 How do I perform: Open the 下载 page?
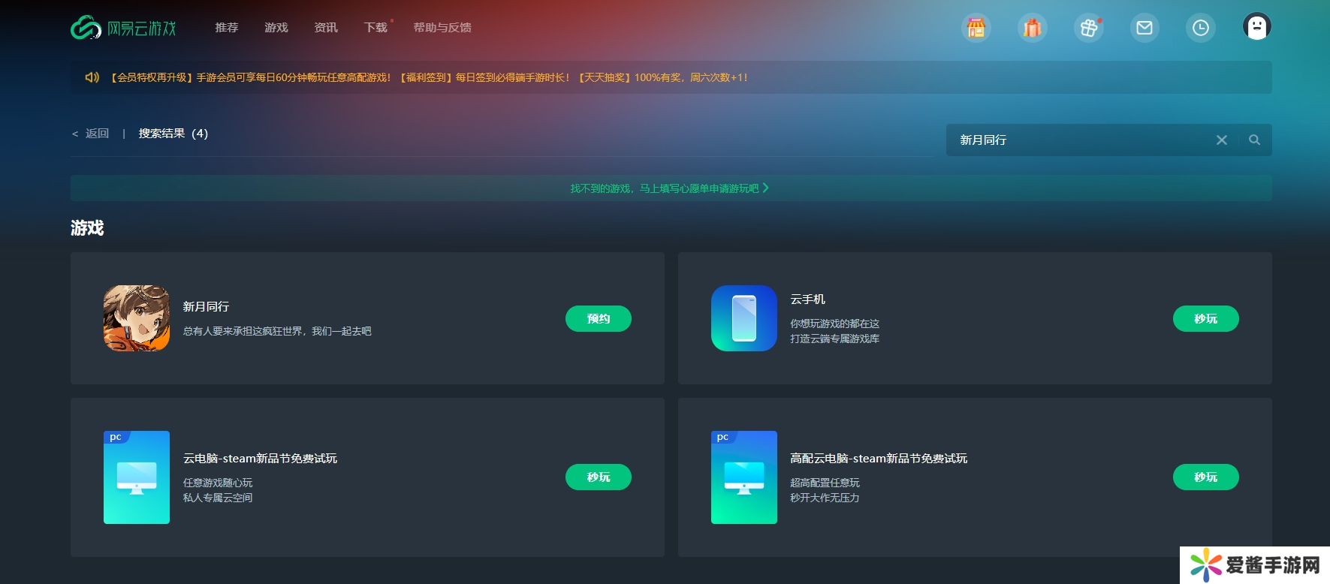(375, 28)
